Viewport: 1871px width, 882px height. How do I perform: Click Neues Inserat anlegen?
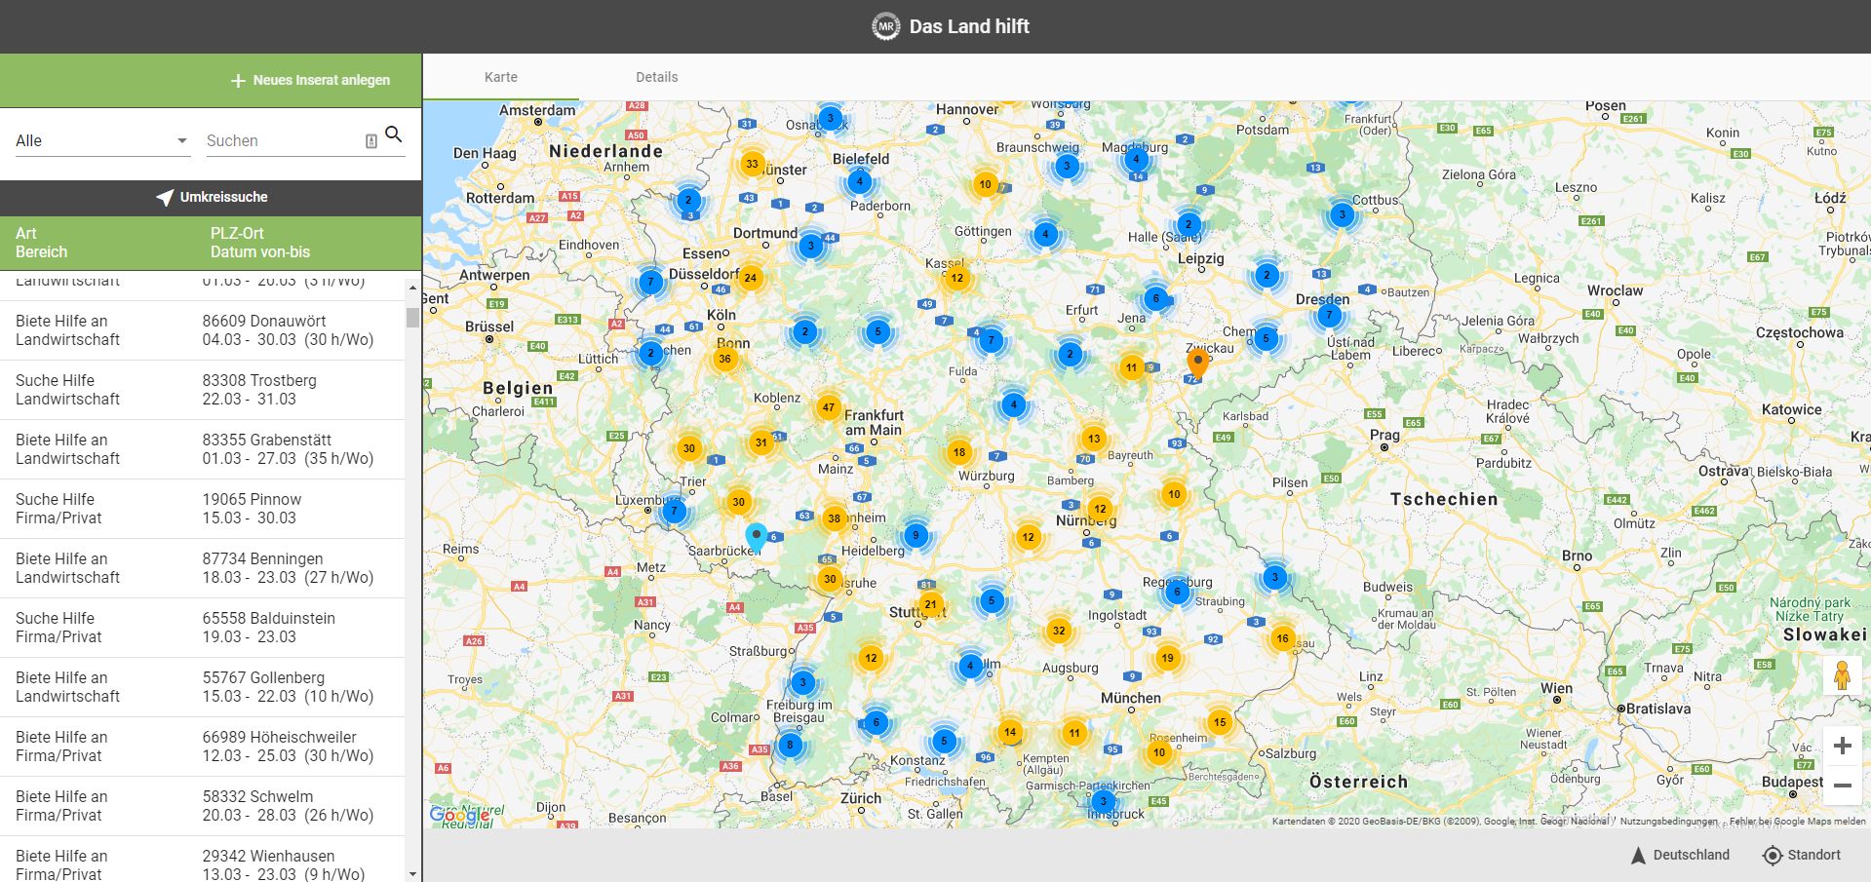tap(310, 80)
